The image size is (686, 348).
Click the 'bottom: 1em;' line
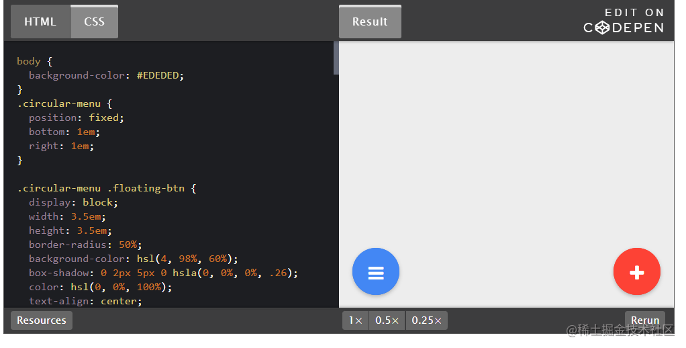(x=64, y=132)
